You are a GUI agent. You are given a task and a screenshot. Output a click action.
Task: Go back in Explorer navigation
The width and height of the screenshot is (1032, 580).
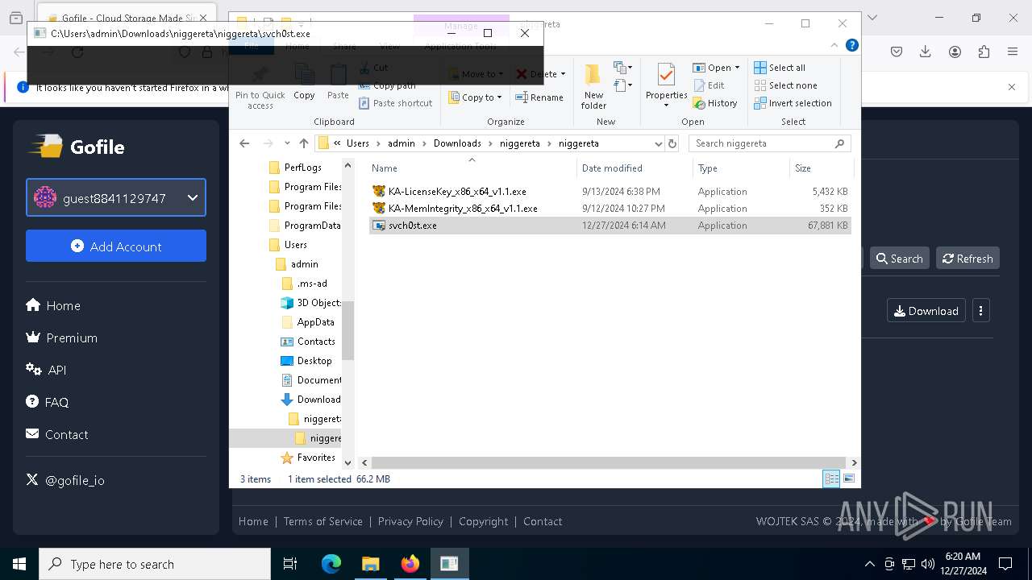244,143
